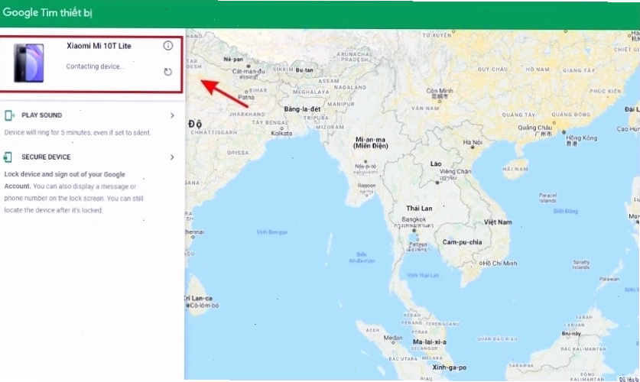Click the Vịnh Ben-gan sea label
The image size is (640, 382).
[272, 232]
